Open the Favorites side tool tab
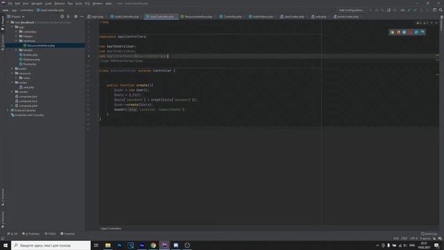 point(3,219)
